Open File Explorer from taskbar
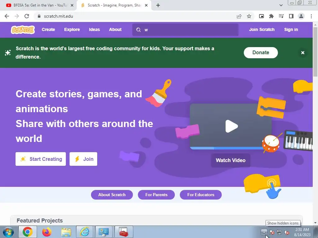318x238 pixels. tap(66, 232)
